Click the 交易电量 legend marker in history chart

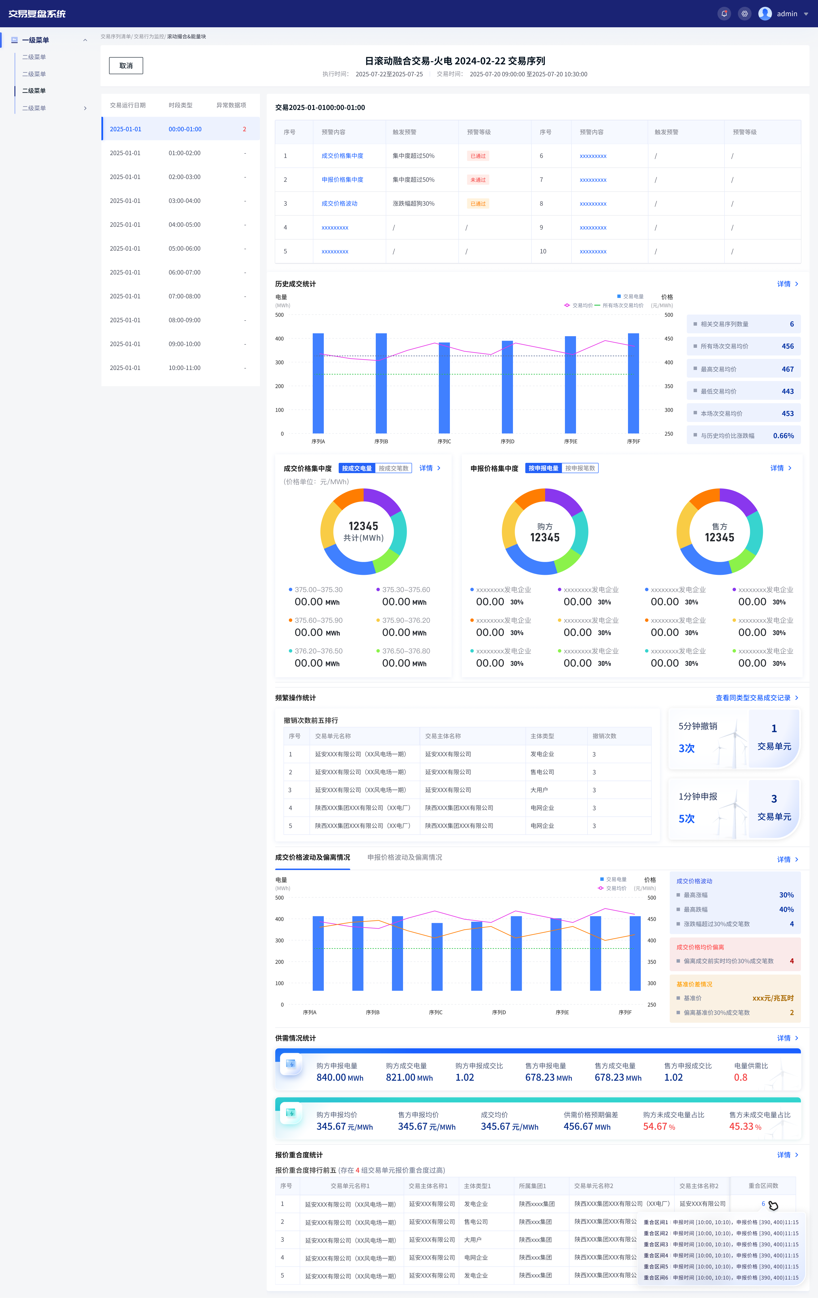[x=619, y=296]
